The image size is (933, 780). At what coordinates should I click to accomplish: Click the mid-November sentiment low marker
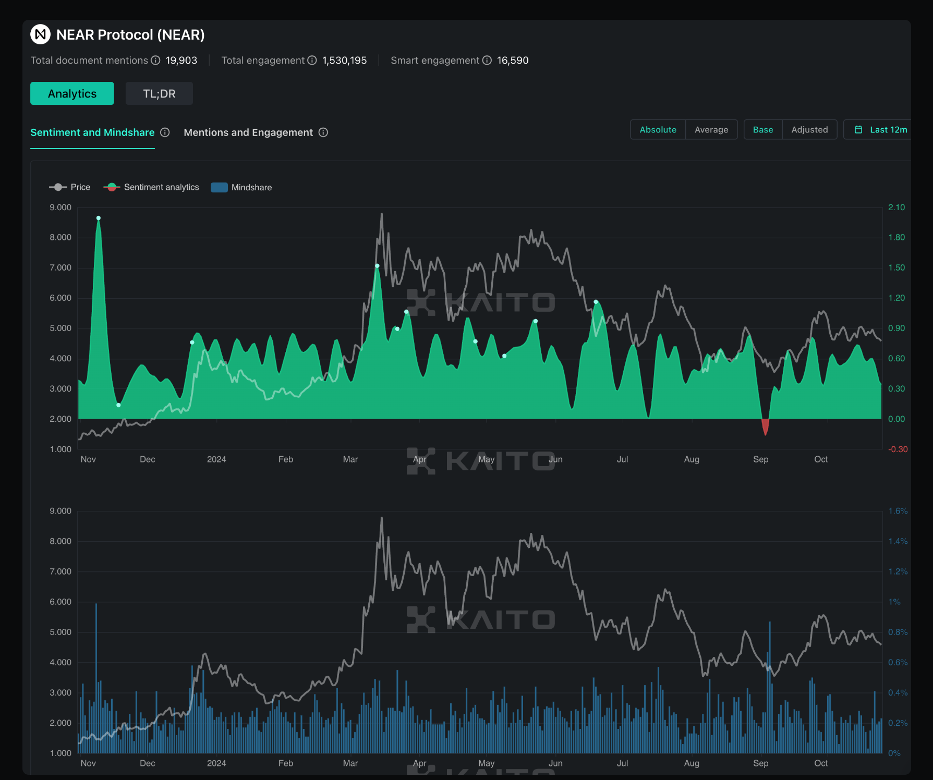(x=118, y=405)
